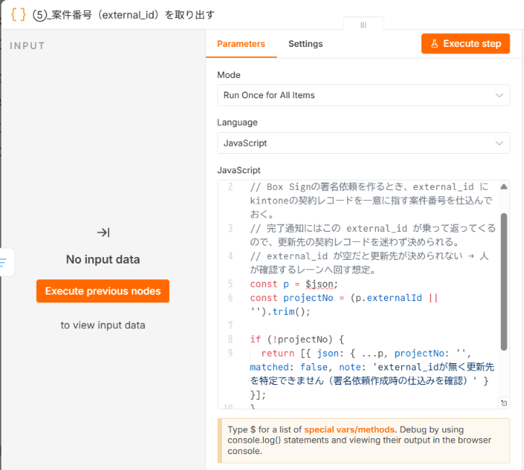
Task: Click comment line 3 with '完了通知'
Action: tap(373, 235)
